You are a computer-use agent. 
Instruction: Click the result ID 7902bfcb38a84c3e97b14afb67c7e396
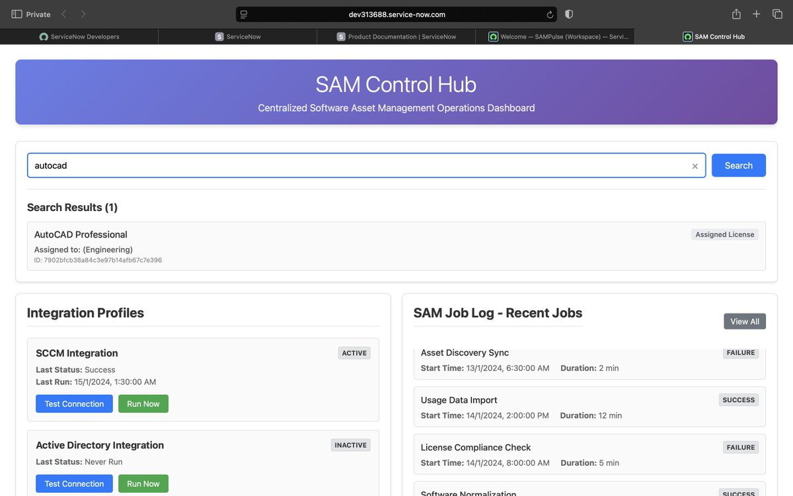98,261
